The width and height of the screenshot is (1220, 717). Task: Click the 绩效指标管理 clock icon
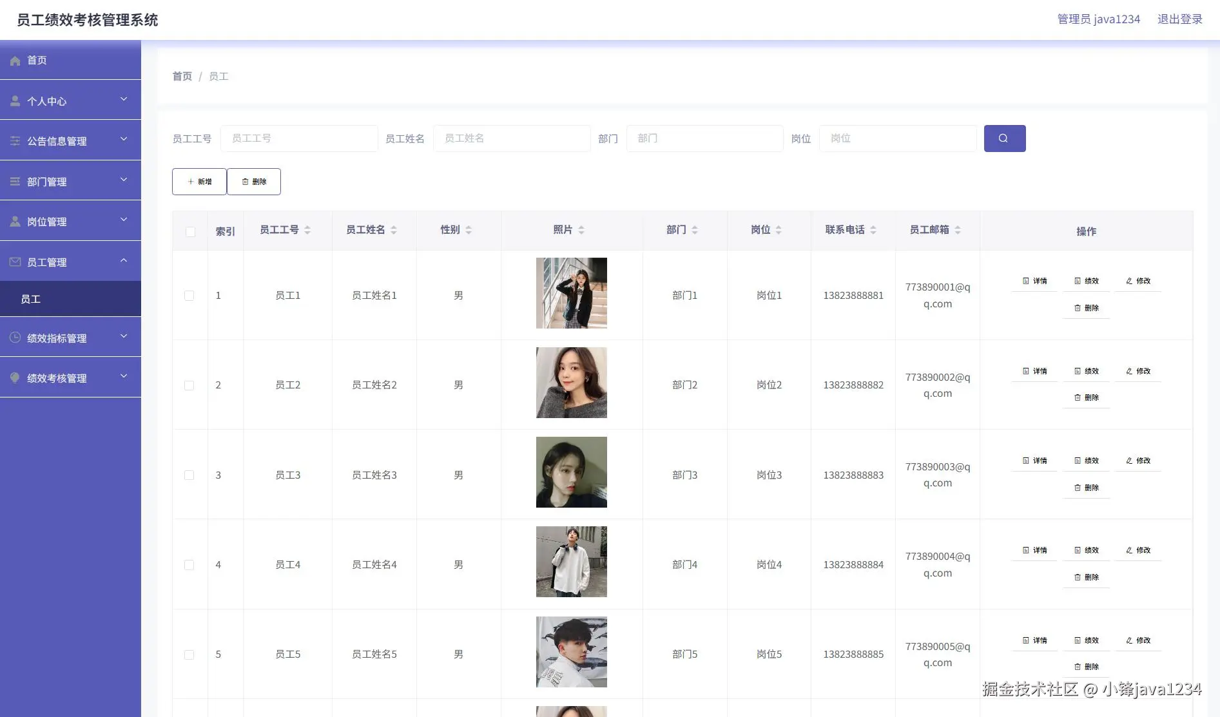click(x=15, y=338)
